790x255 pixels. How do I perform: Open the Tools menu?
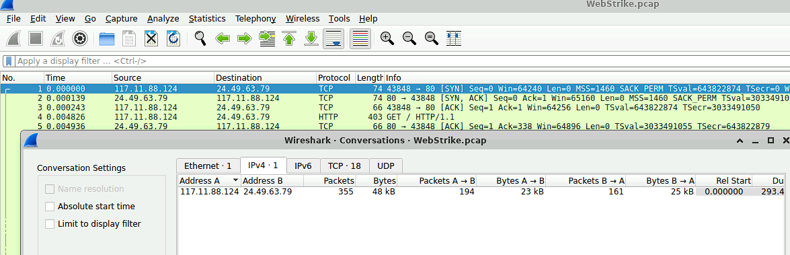(x=339, y=19)
